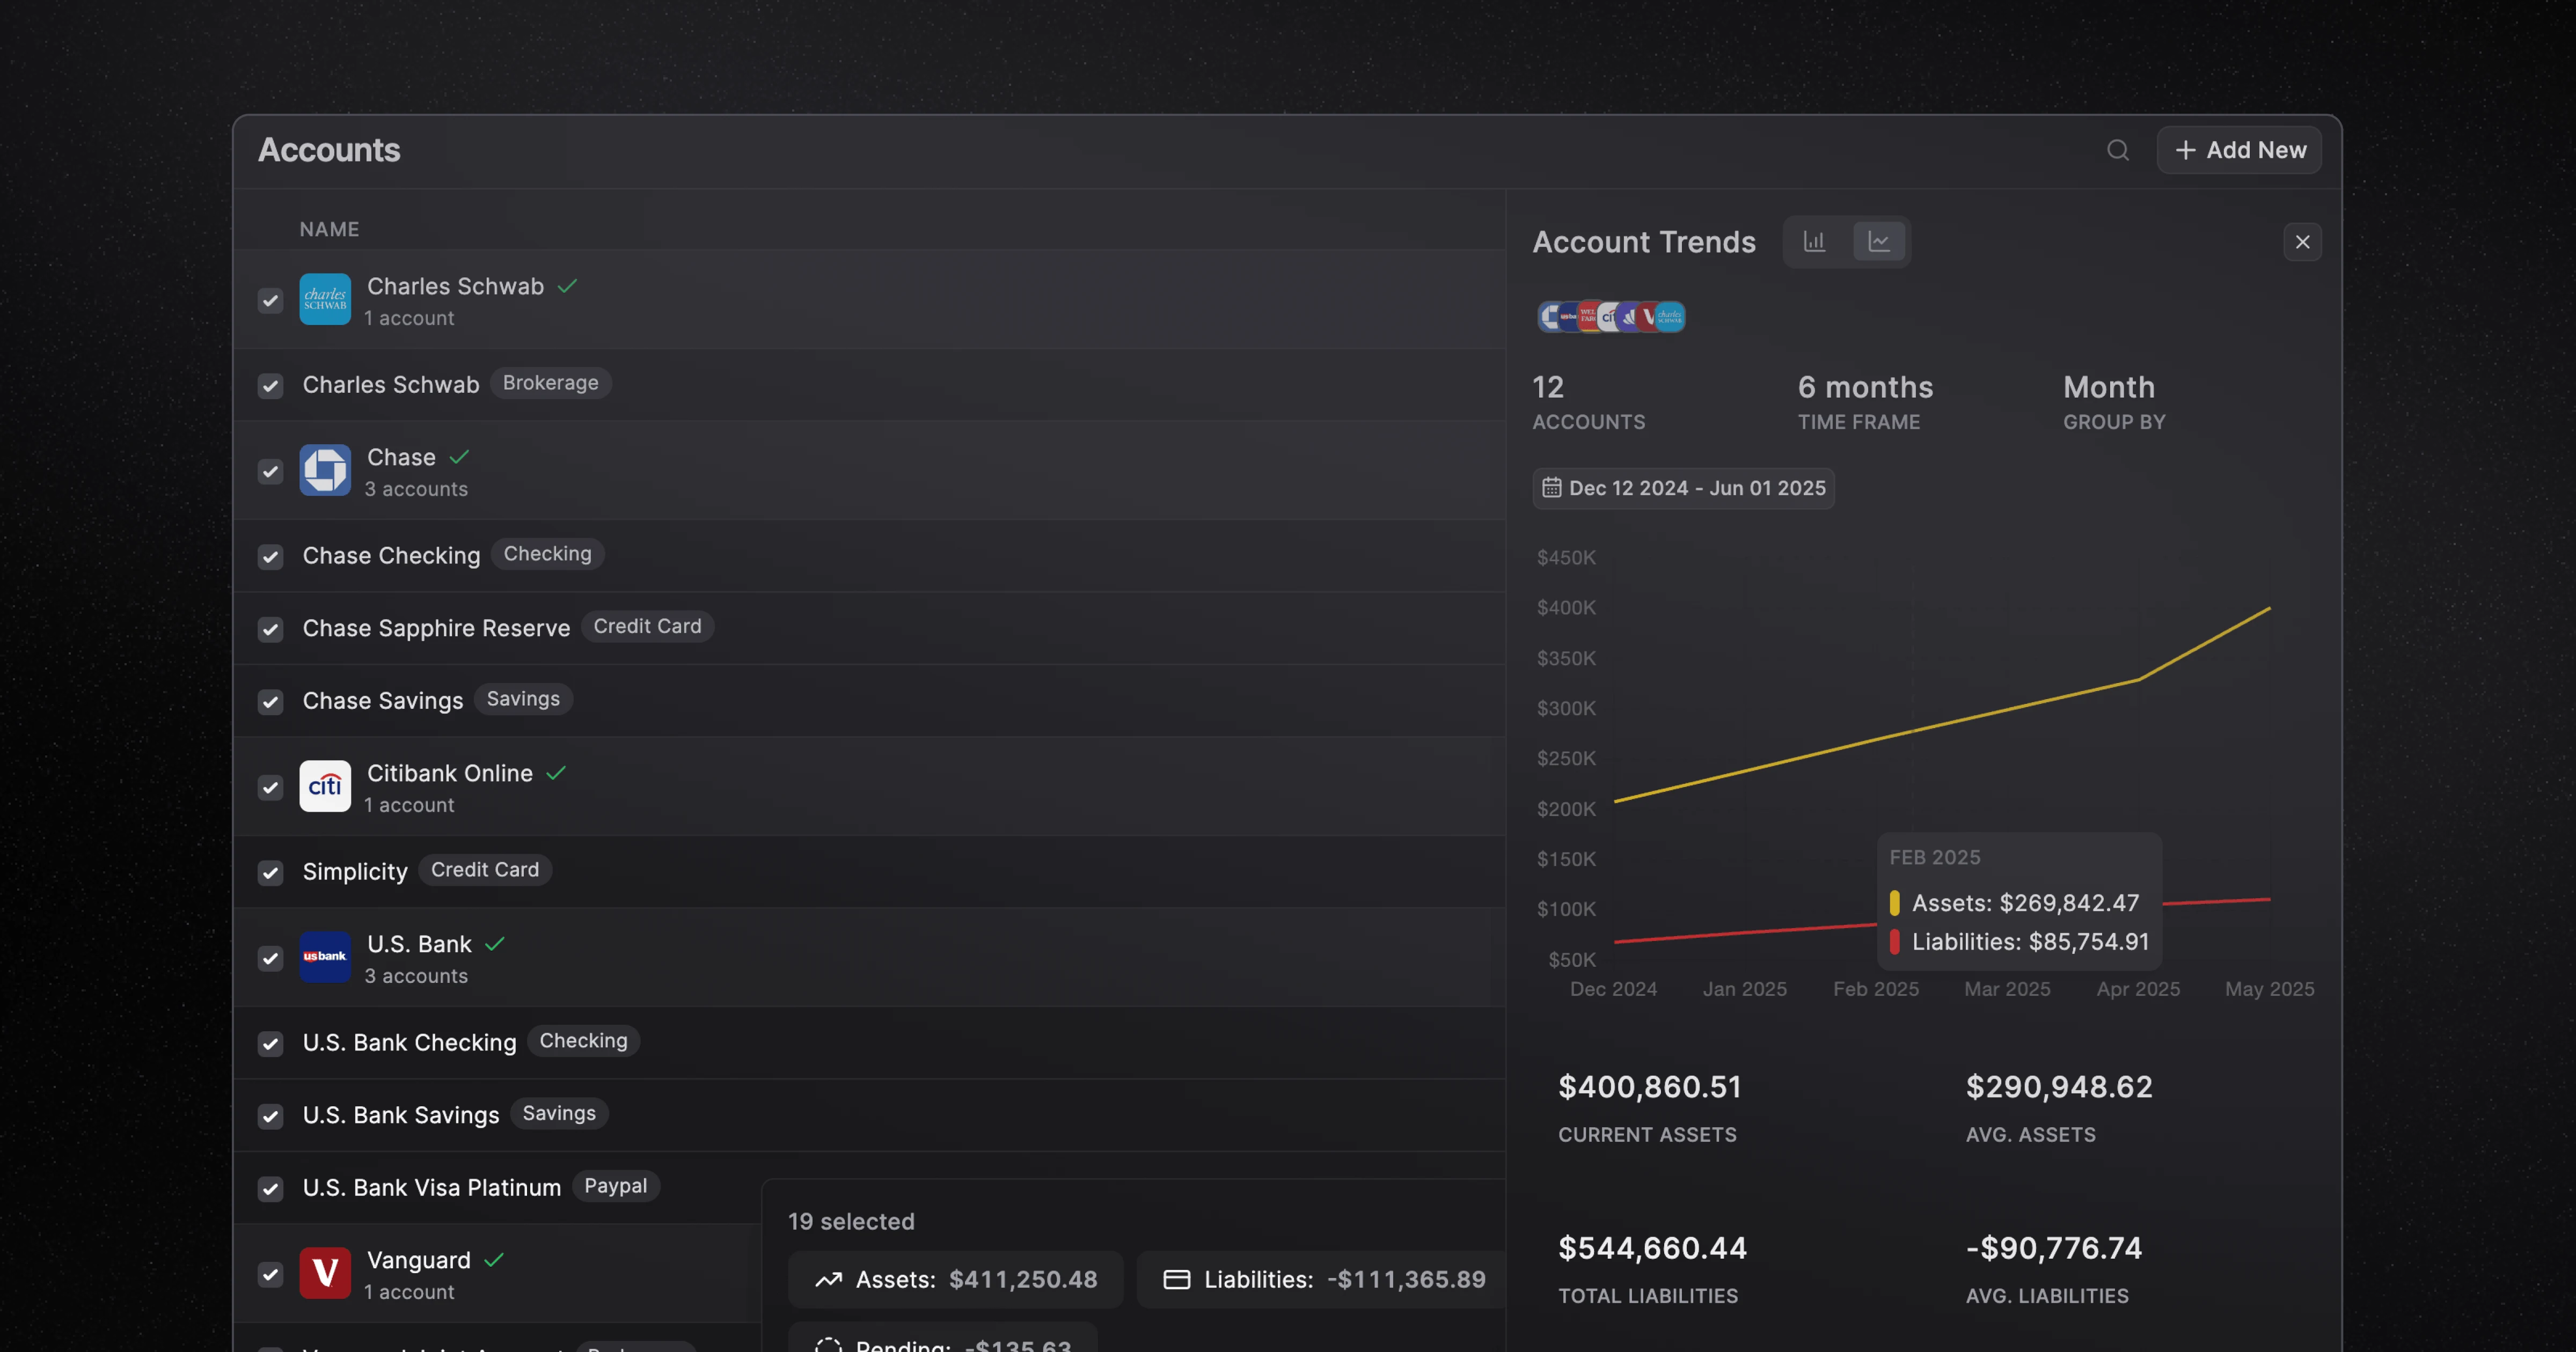The height and width of the screenshot is (1352, 2576).
Task: Click the Chase bank logo icon
Action: click(325, 470)
